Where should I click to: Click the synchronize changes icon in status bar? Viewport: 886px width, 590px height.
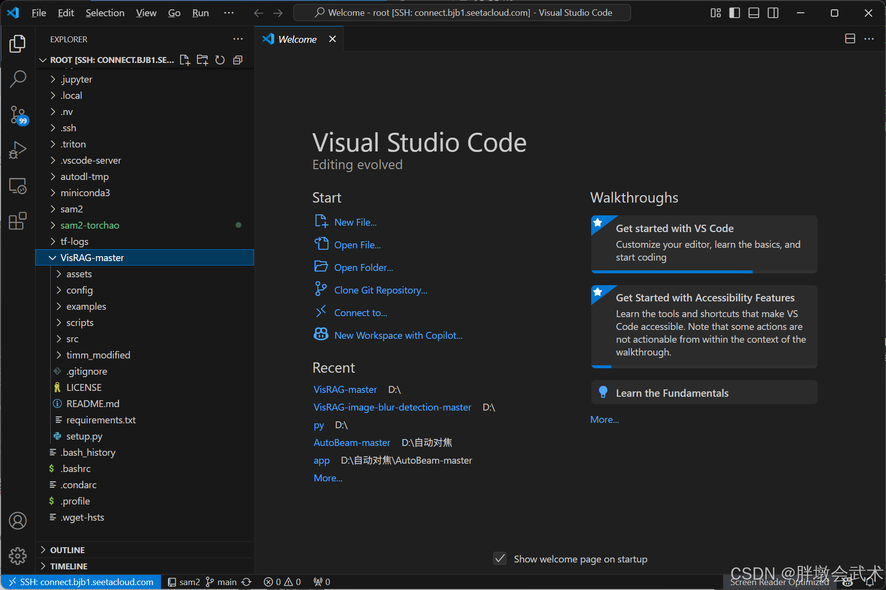(247, 582)
